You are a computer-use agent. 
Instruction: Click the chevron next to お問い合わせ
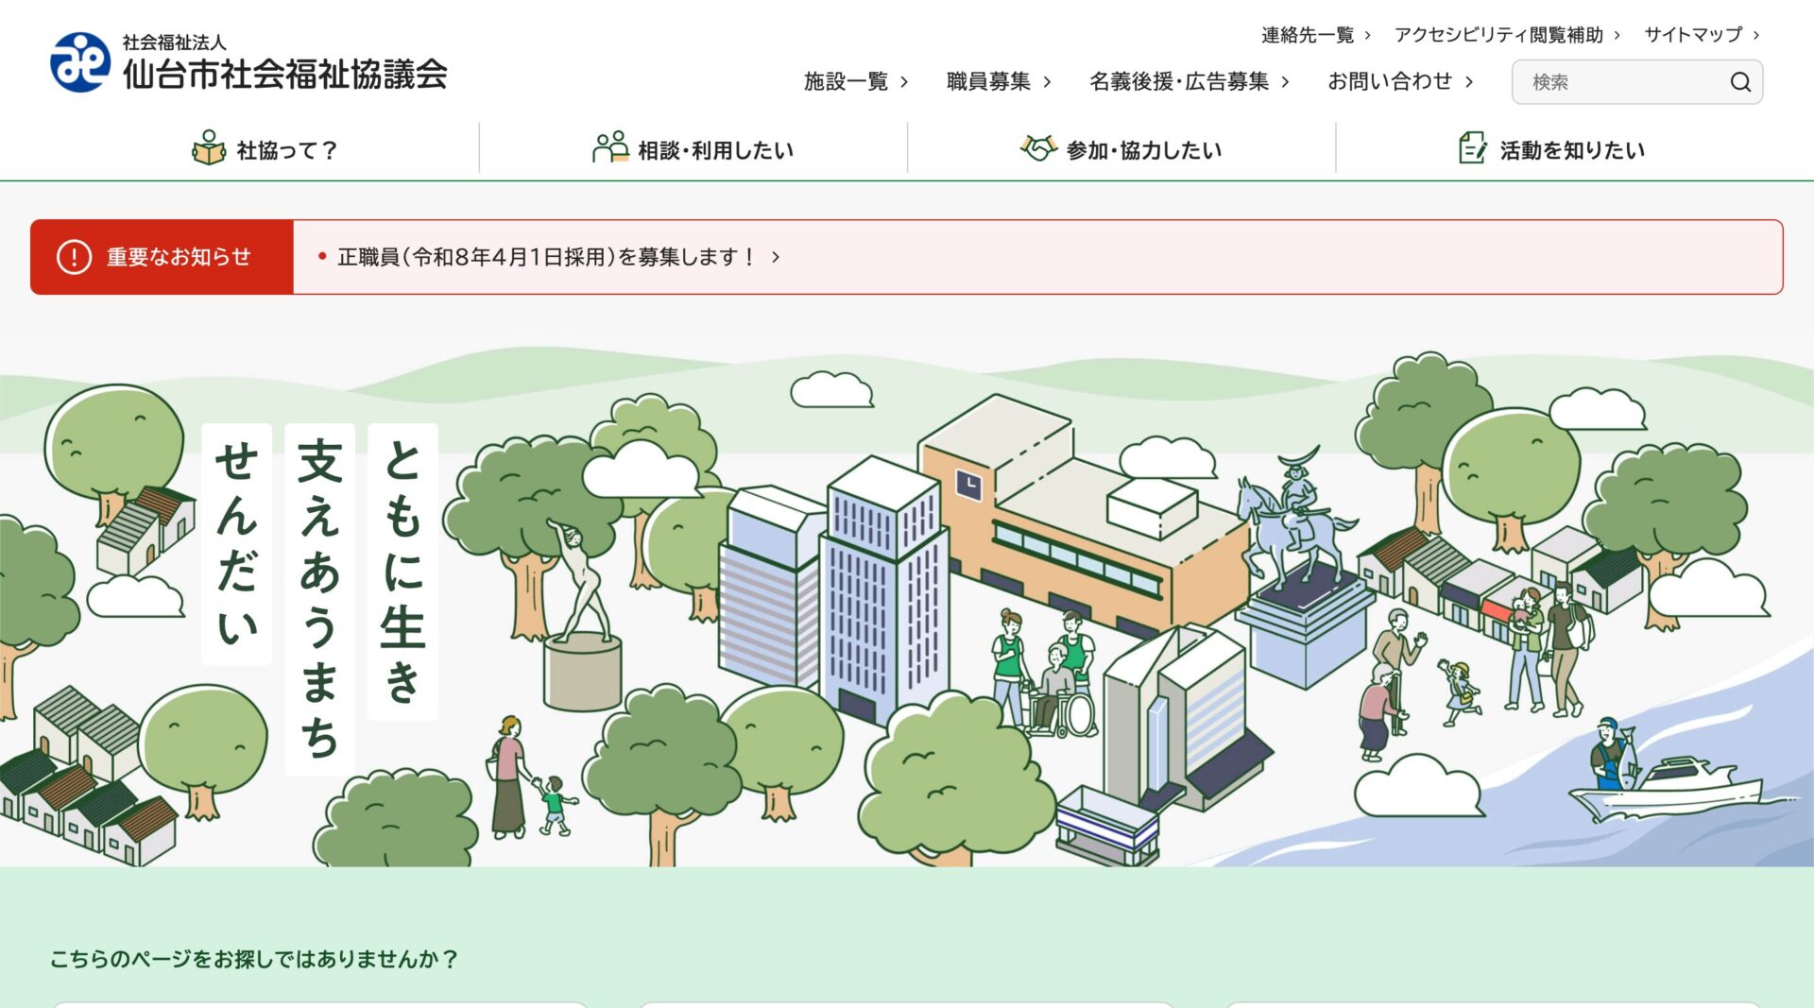coord(1469,82)
